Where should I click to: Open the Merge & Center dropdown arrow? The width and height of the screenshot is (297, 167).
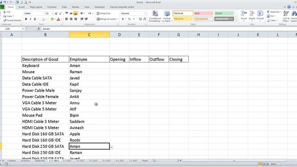[x=117, y=19]
